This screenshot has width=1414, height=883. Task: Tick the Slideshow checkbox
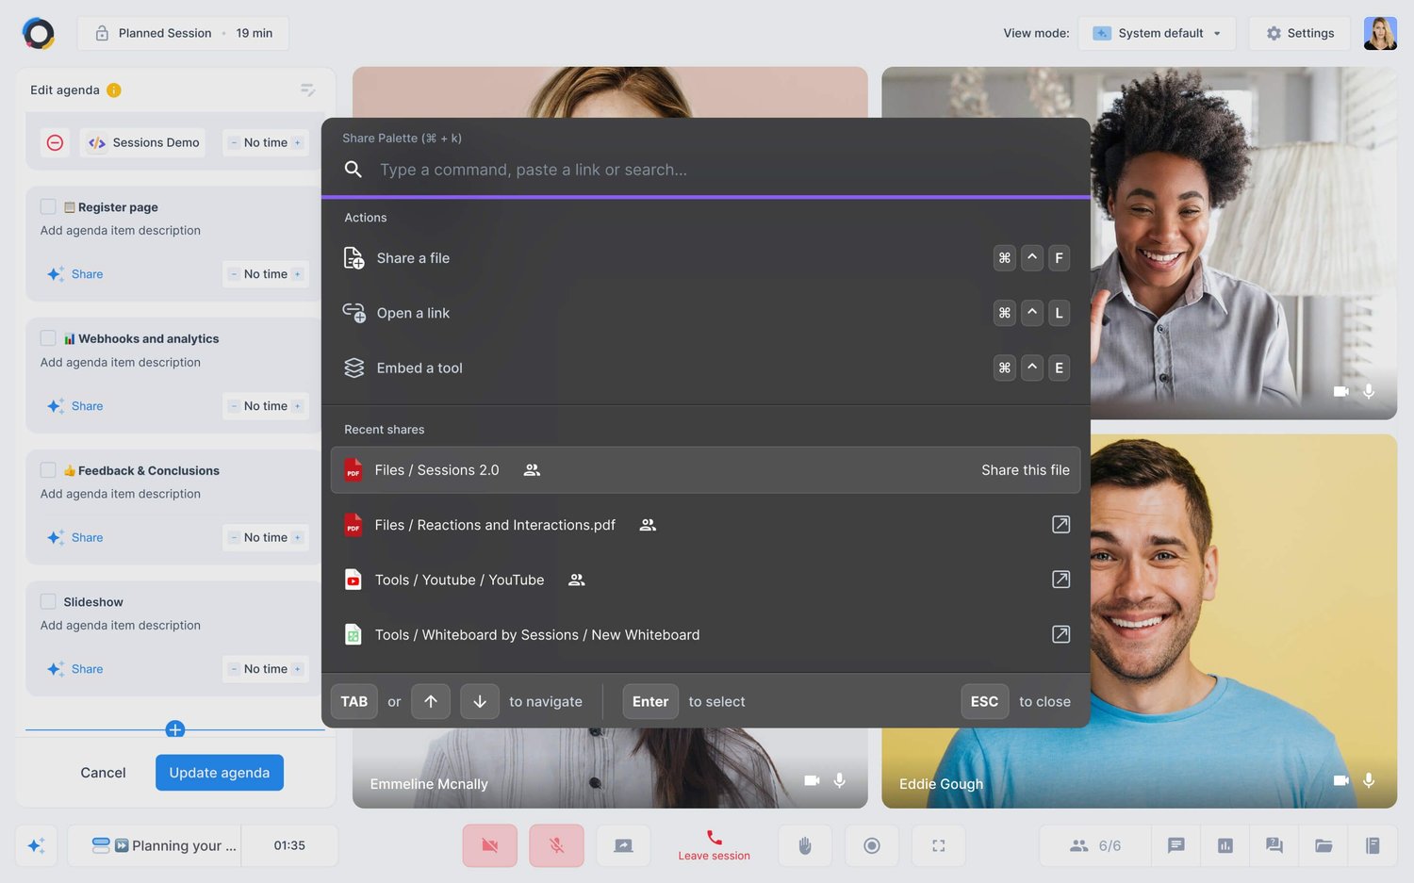[x=48, y=601]
